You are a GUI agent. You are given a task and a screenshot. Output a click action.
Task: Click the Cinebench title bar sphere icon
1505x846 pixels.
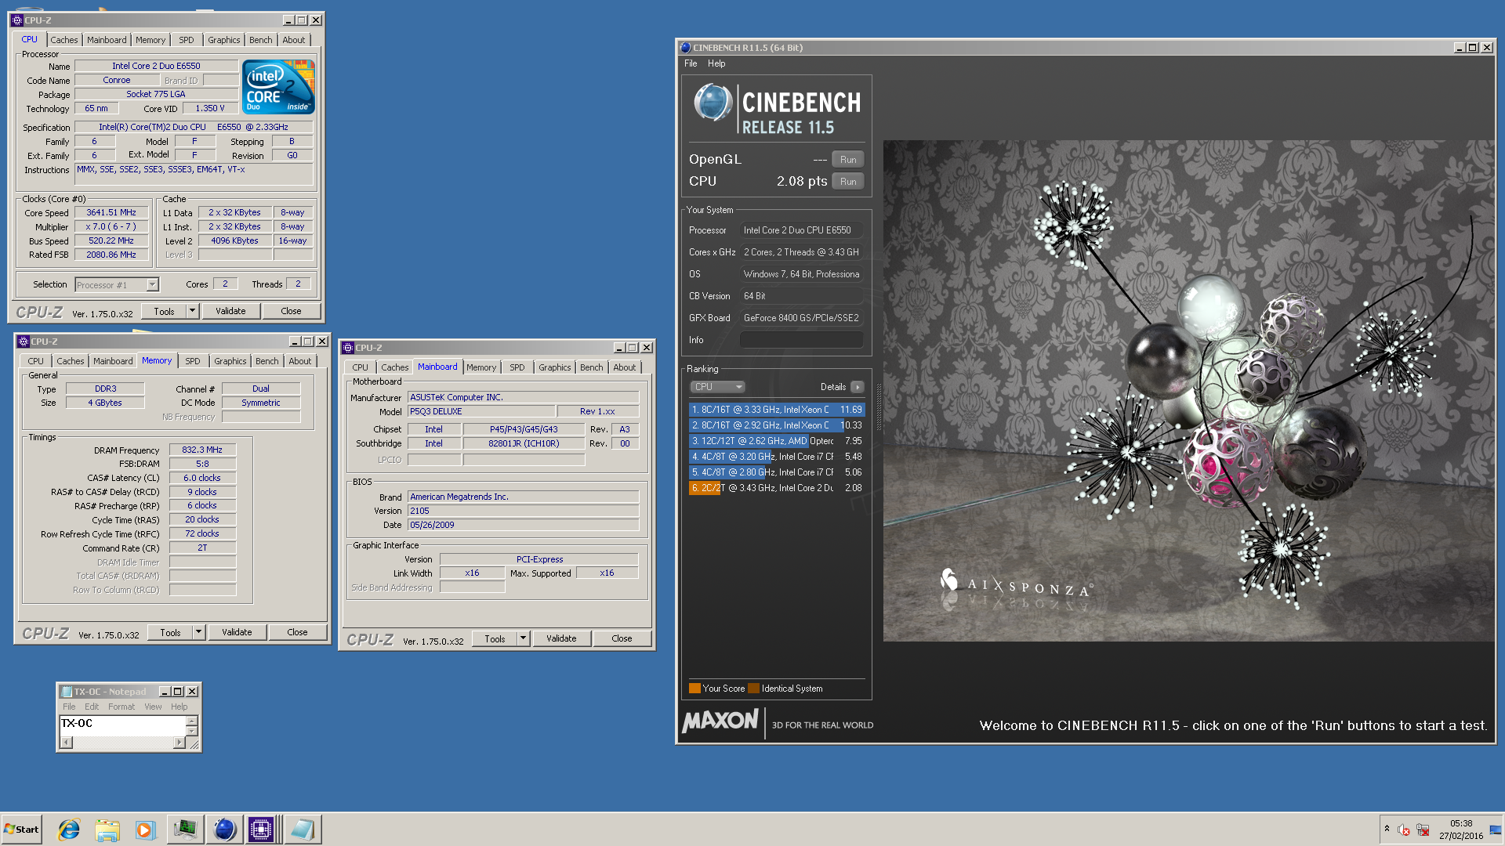click(686, 48)
